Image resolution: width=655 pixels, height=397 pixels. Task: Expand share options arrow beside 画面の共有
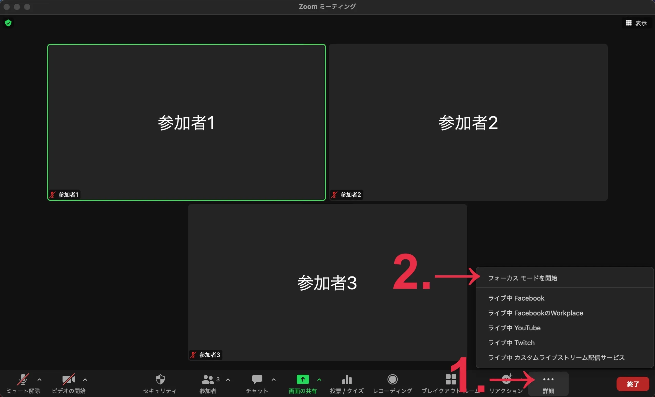tap(319, 380)
